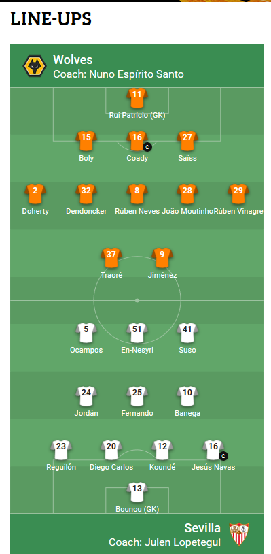
Task: Select En-Nesyri's number 51 white shirt
Action: tap(137, 333)
